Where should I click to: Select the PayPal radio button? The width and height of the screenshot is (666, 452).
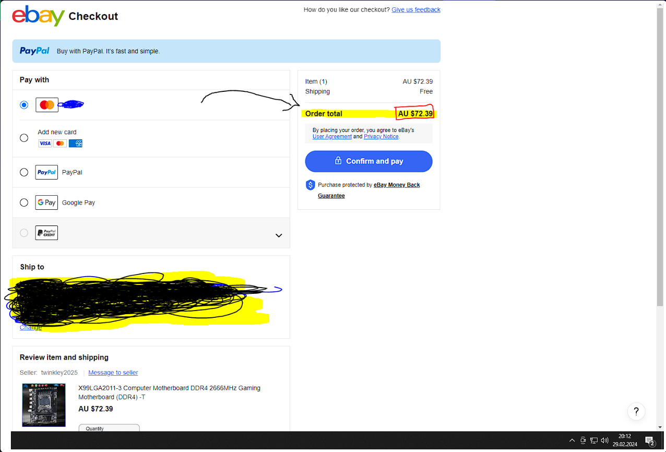[x=24, y=172]
